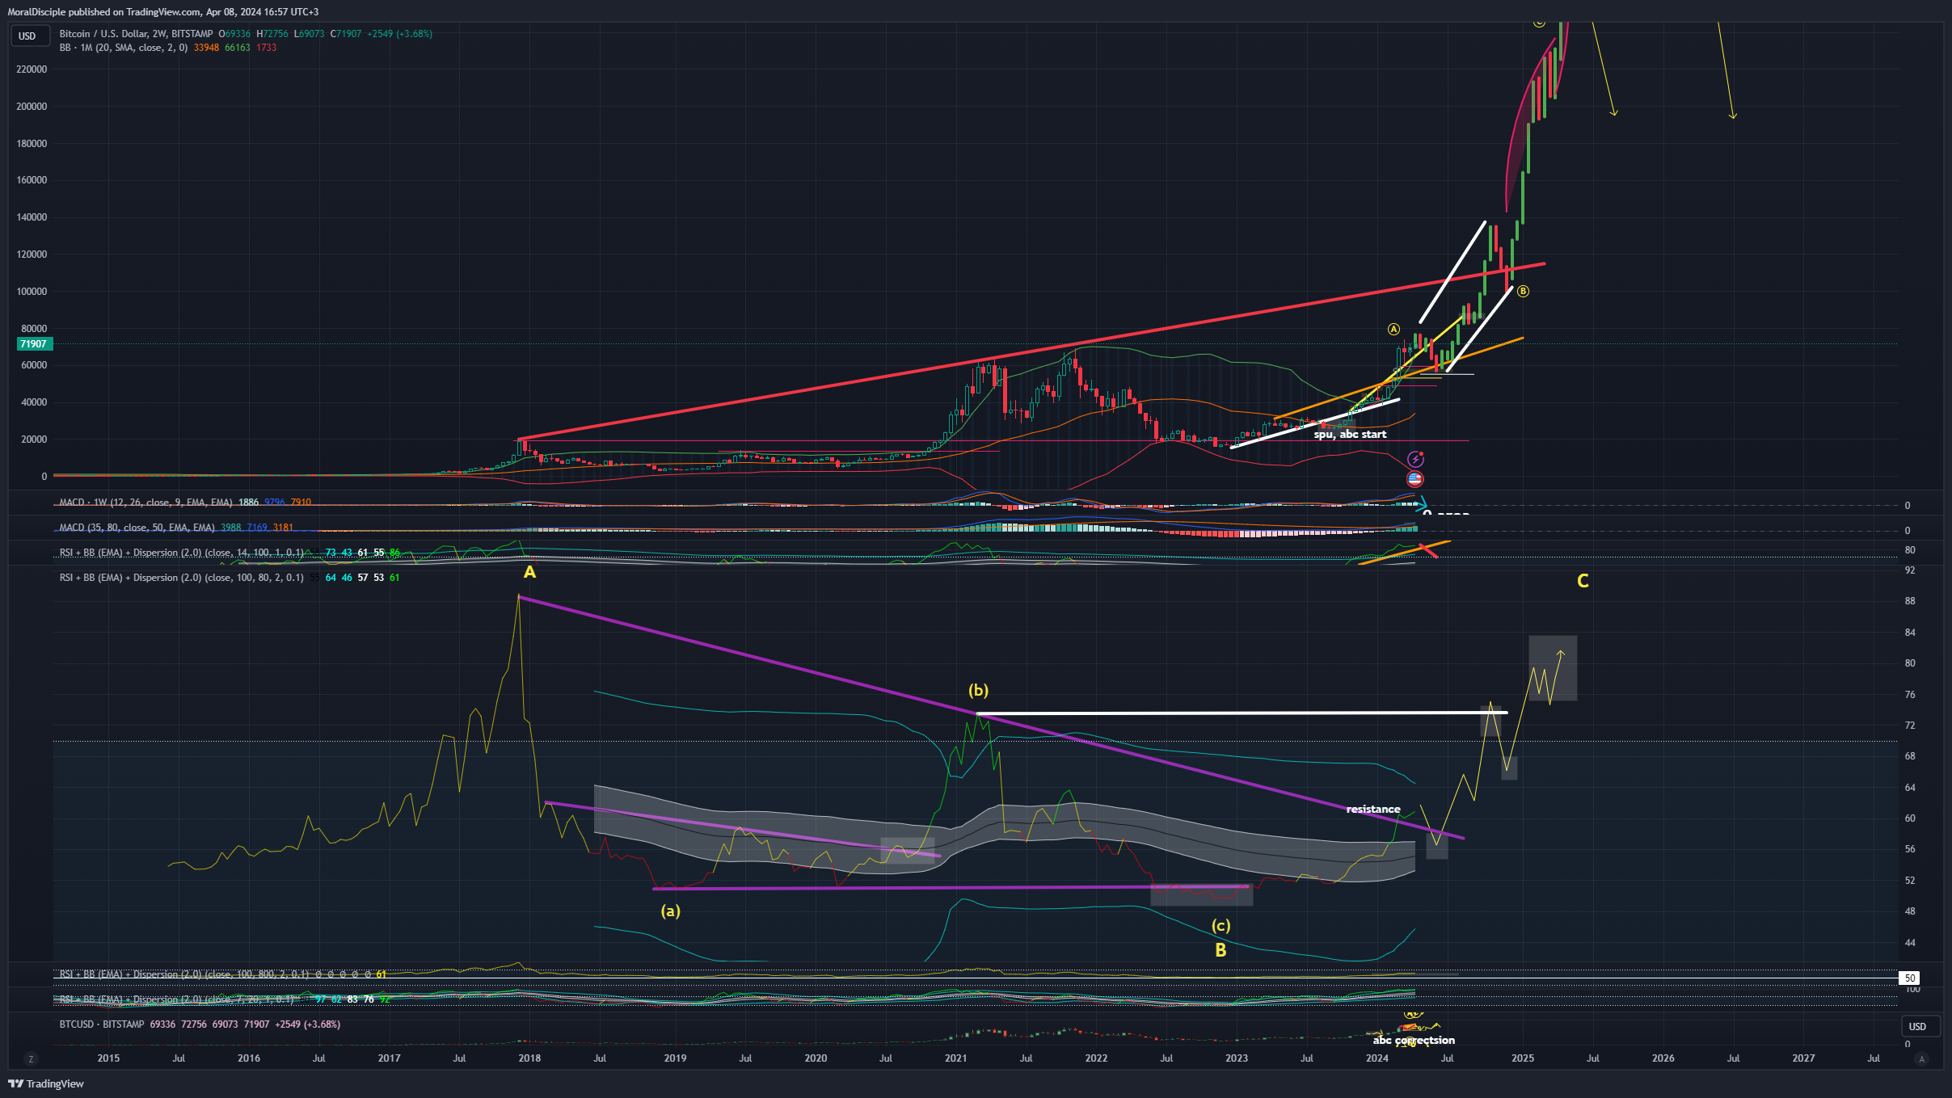
Task: Click the yellow 'A' label in RSI pane
Action: (529, 572)
